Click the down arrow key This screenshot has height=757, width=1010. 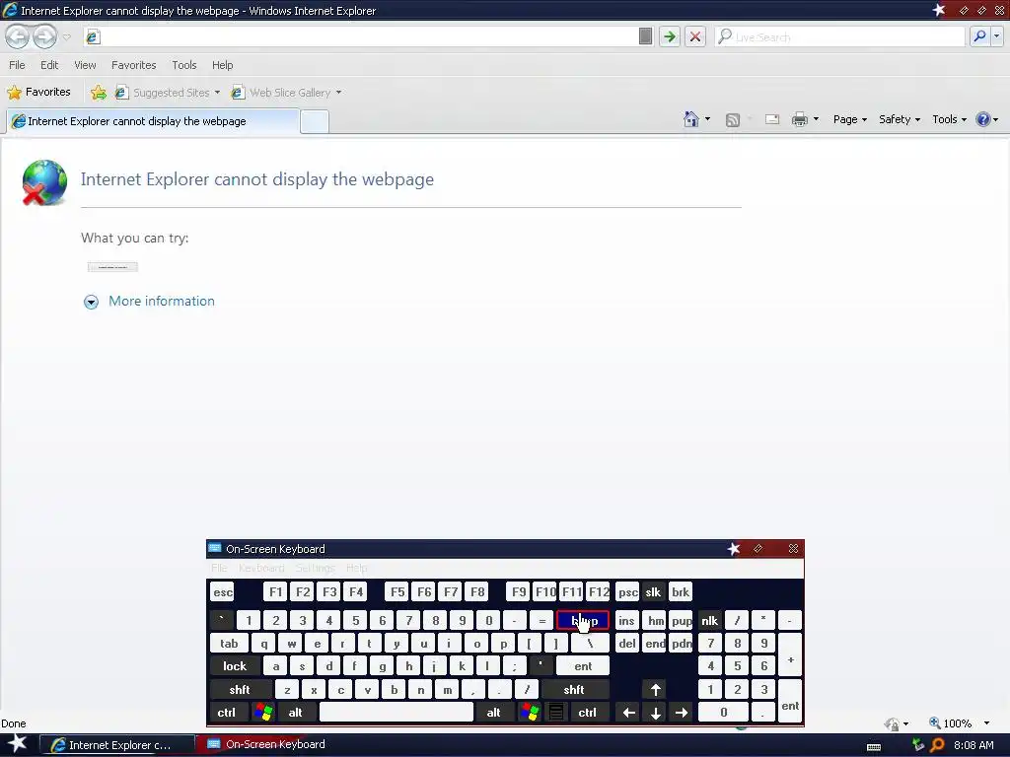click(x=655, y=713)
